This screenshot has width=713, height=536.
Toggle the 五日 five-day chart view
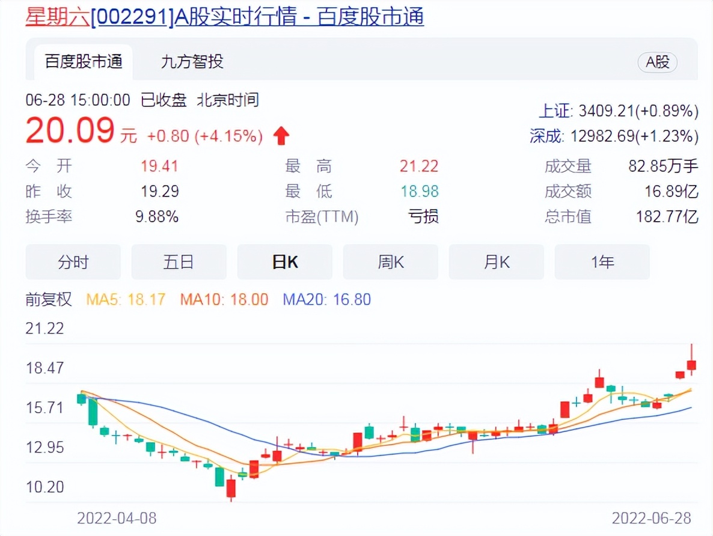pos(179,261)
